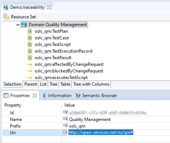Click the Semantic Browser icon
170x143 pixels.
pyautogui.click(x=78, y=96)
